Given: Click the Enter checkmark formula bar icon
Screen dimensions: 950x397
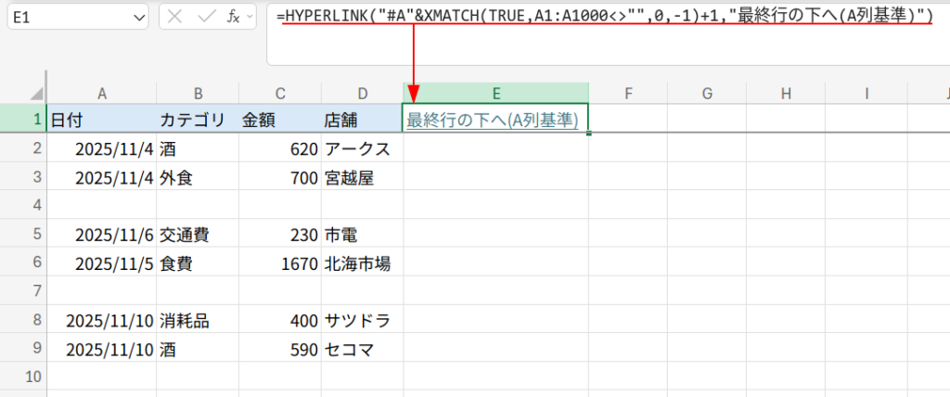Looking at the screenshot, I should [x=208, y=17].
